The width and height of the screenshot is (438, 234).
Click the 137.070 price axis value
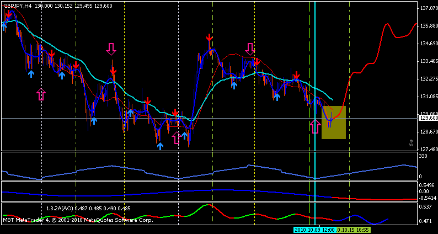click(428, 8)
